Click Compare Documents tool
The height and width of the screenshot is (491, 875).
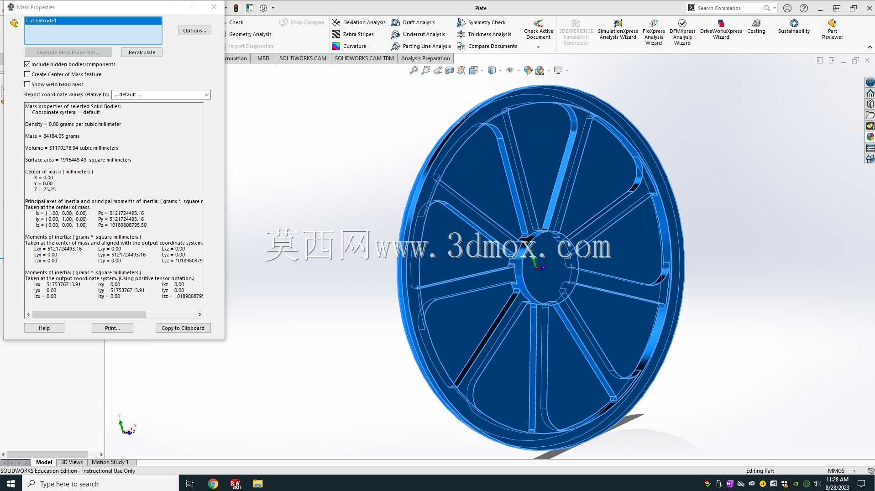pos(487,46)
